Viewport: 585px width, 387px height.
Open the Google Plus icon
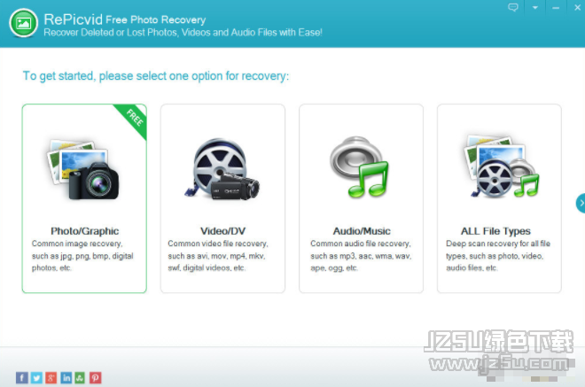coord(51,377)
